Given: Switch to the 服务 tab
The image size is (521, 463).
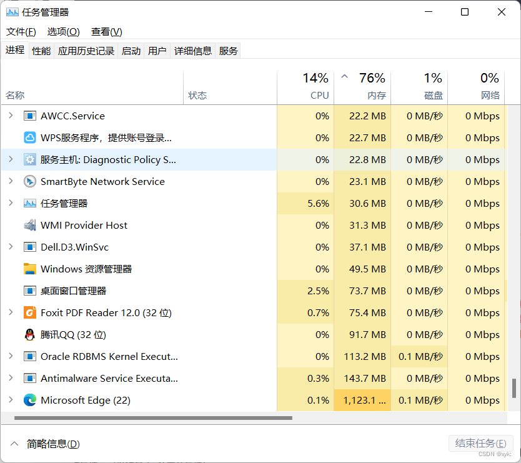Looking at the screenshot, I should coord(228,51).
